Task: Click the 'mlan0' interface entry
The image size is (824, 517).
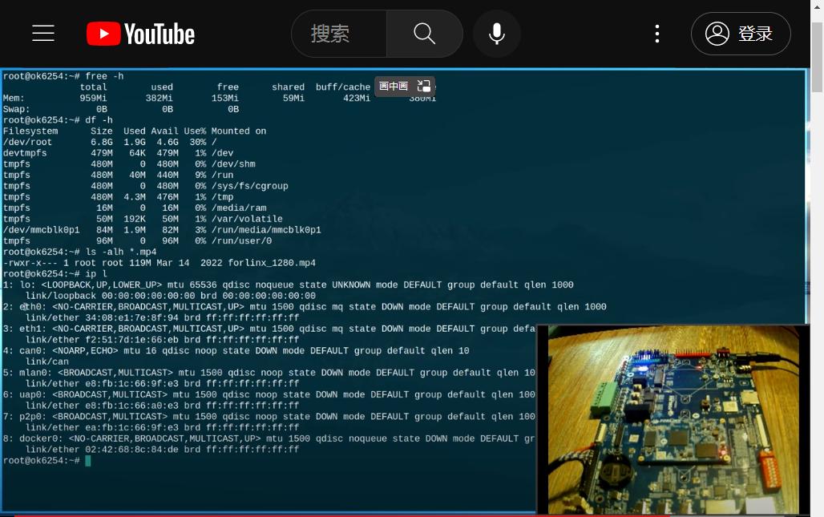Action: tap(269, 373)
